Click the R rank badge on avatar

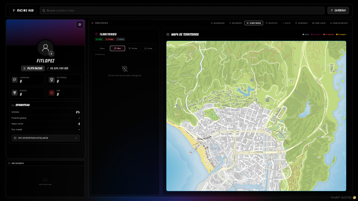click(51, 54)
